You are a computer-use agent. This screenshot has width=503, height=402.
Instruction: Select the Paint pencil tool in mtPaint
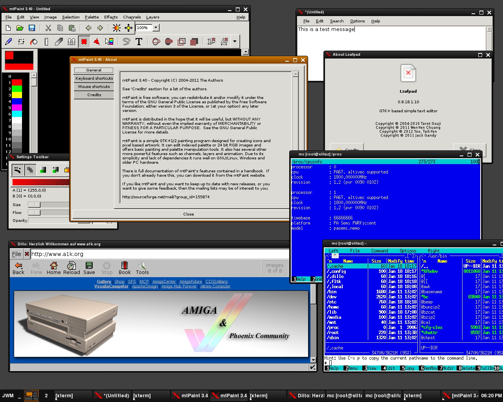[9, 42]
